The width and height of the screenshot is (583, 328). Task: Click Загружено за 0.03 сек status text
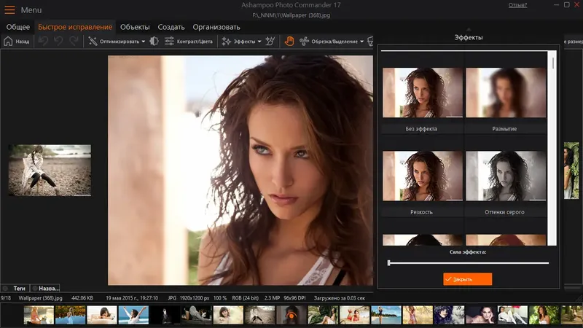[x=340, y=298]
